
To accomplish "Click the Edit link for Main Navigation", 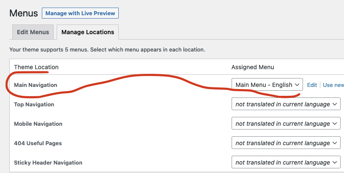I will point(312,85).
